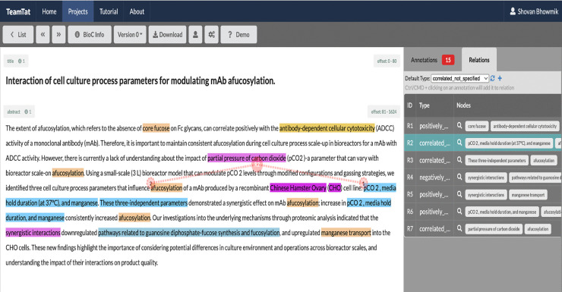562x292 pixels.
Task: Go to next document with double-right arrow
Action: point(58,35)
